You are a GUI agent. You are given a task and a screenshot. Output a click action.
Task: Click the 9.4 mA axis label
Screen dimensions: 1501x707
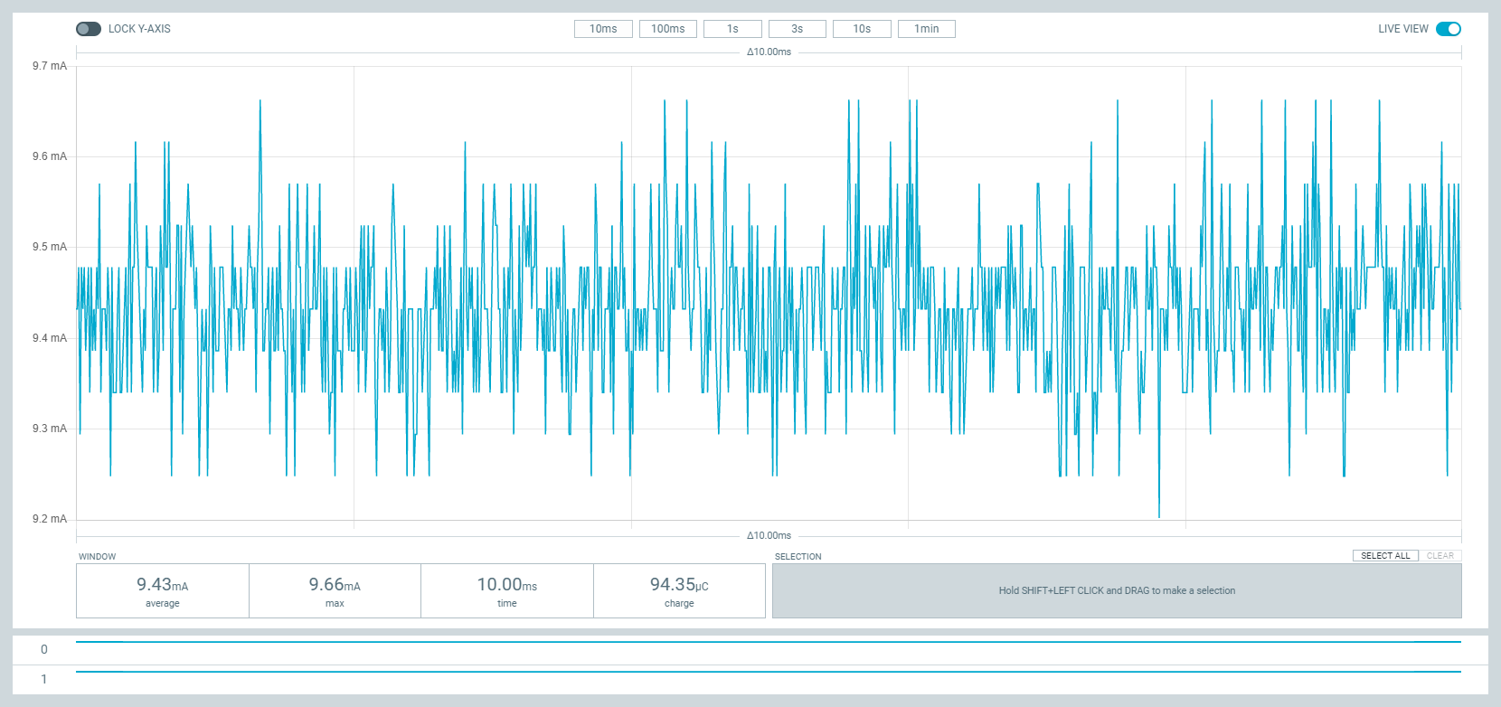pos(50,338)
